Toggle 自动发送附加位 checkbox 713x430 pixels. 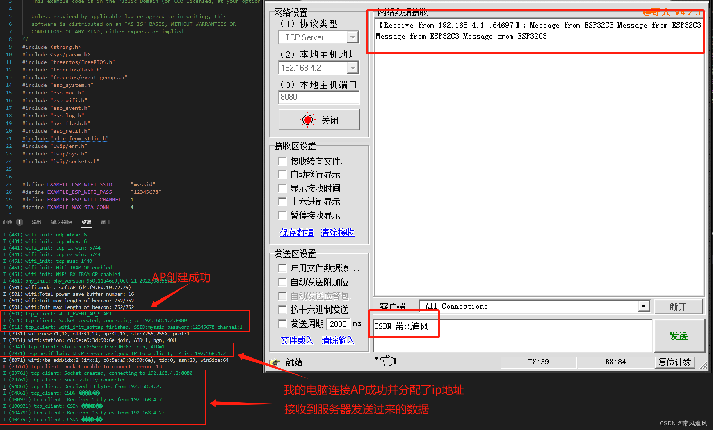[x=283, y=282]
